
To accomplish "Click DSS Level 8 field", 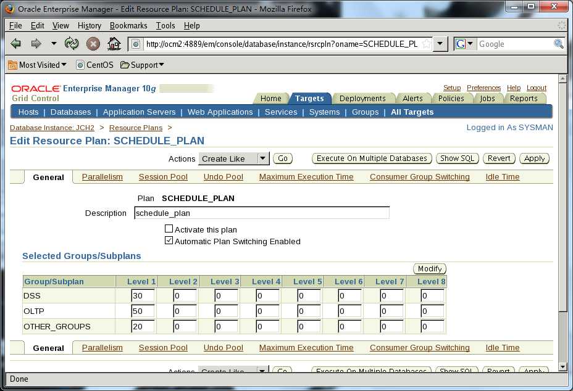I will tap(432, 295).
